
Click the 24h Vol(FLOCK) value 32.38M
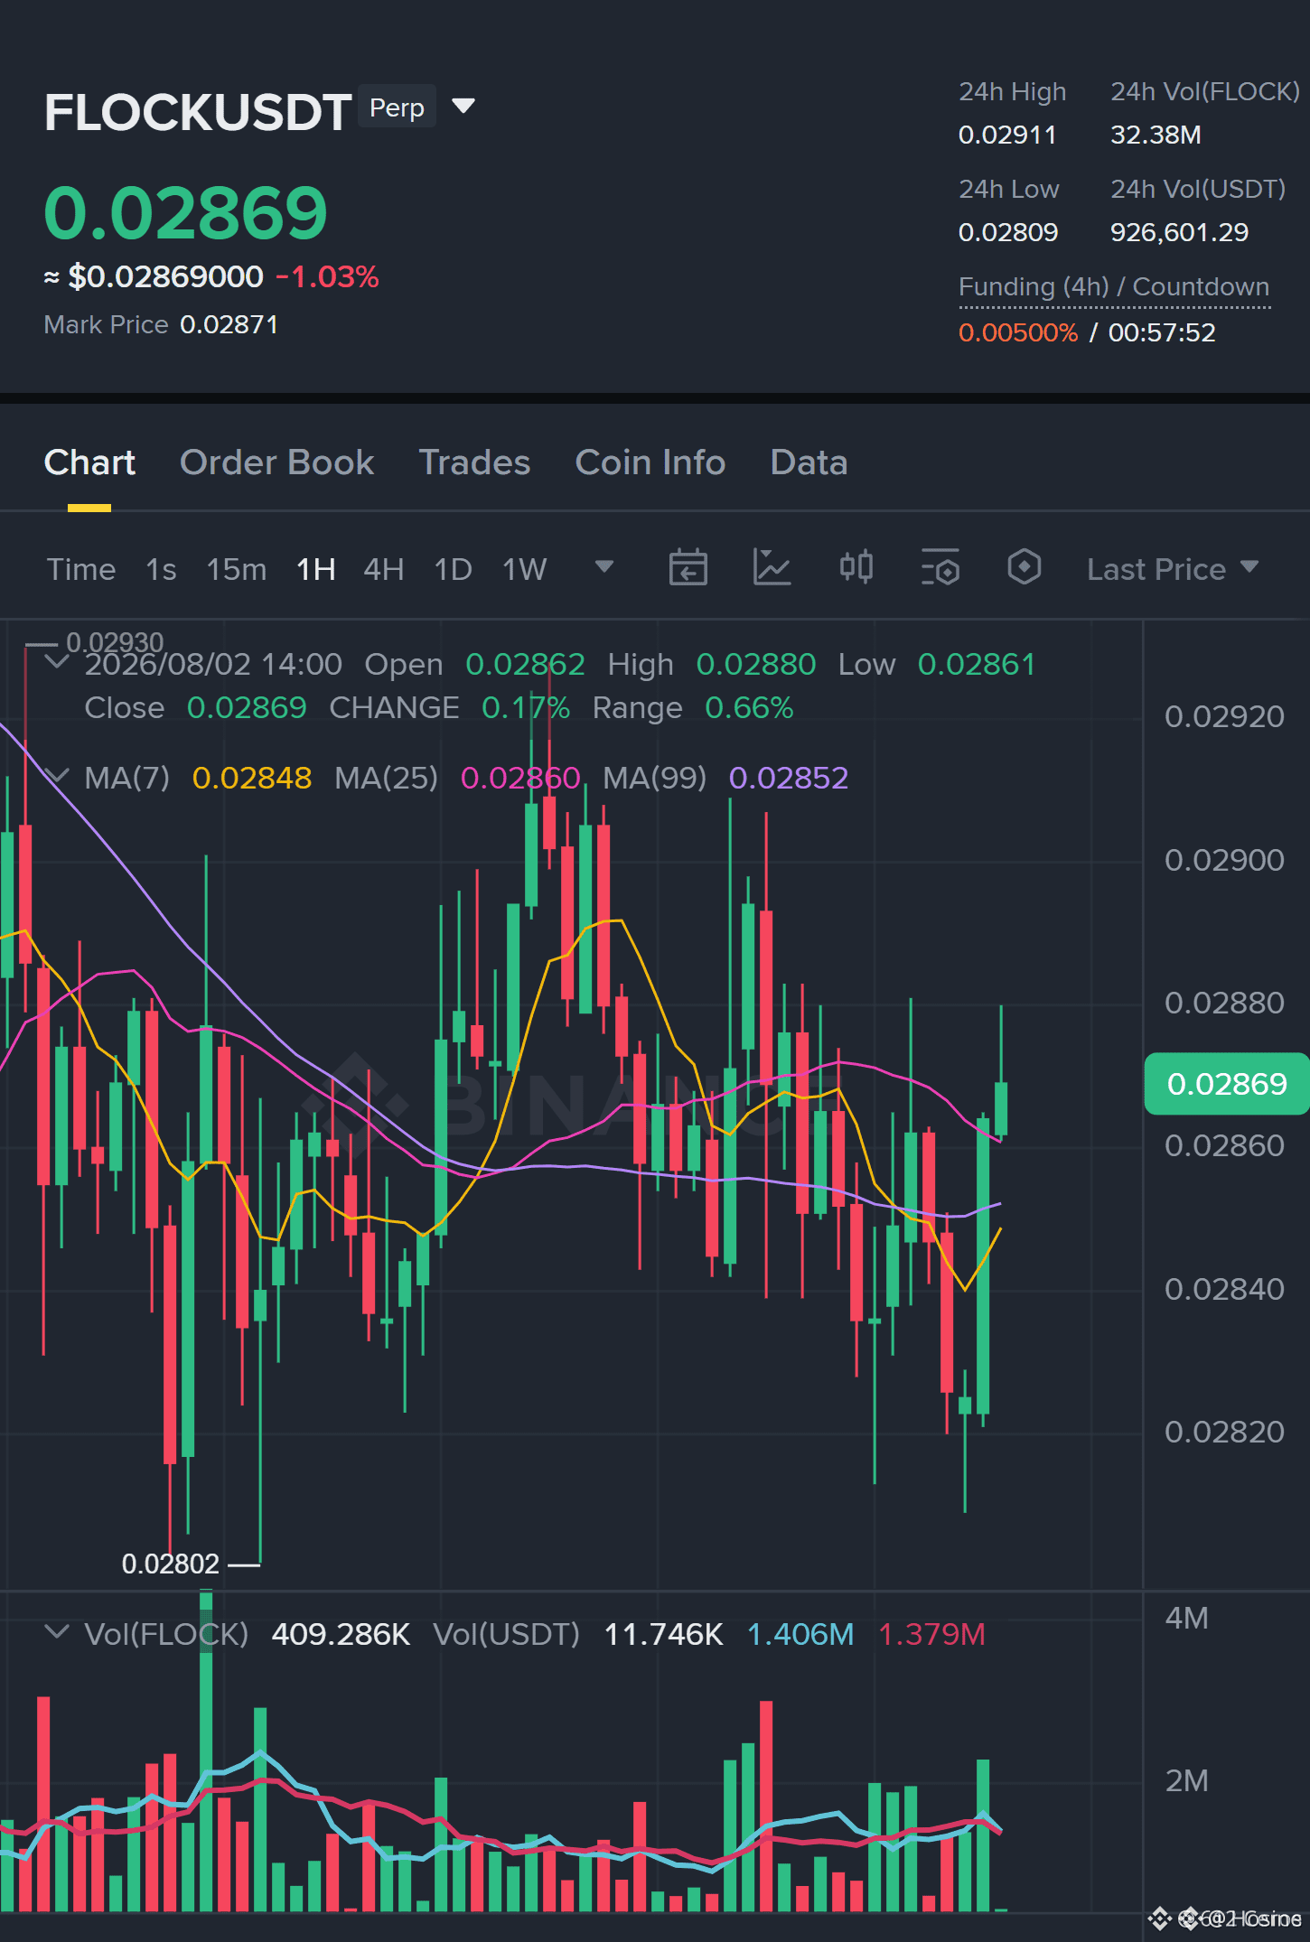coord(1156,135)
